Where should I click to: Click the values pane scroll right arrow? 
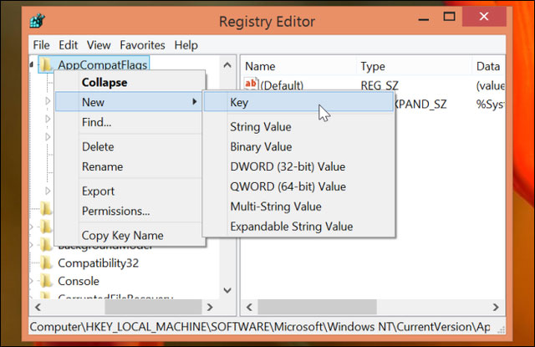point(496,307)
